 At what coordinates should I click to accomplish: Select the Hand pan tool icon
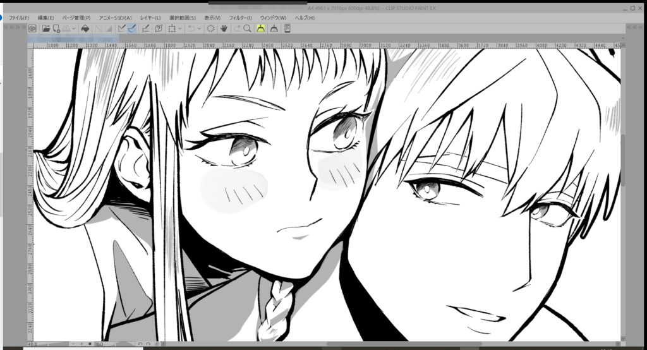point(224,28)
